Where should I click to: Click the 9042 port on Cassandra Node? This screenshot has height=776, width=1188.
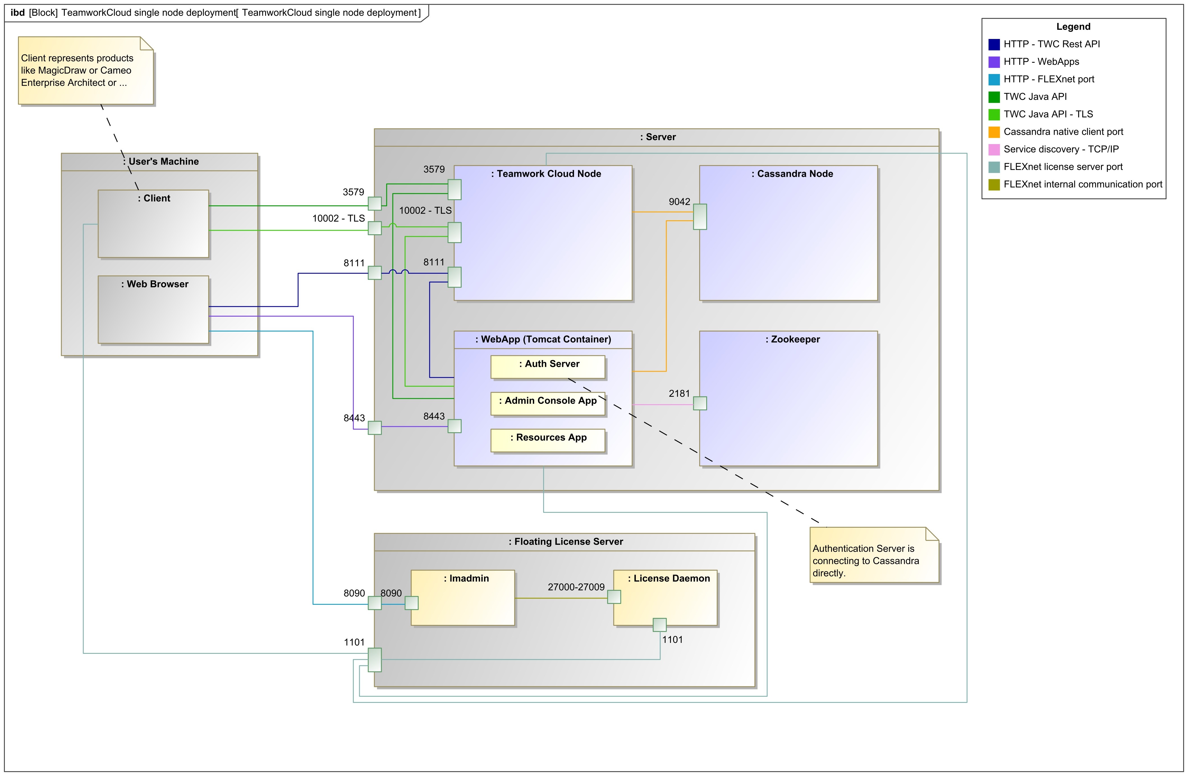coord(700,216)
